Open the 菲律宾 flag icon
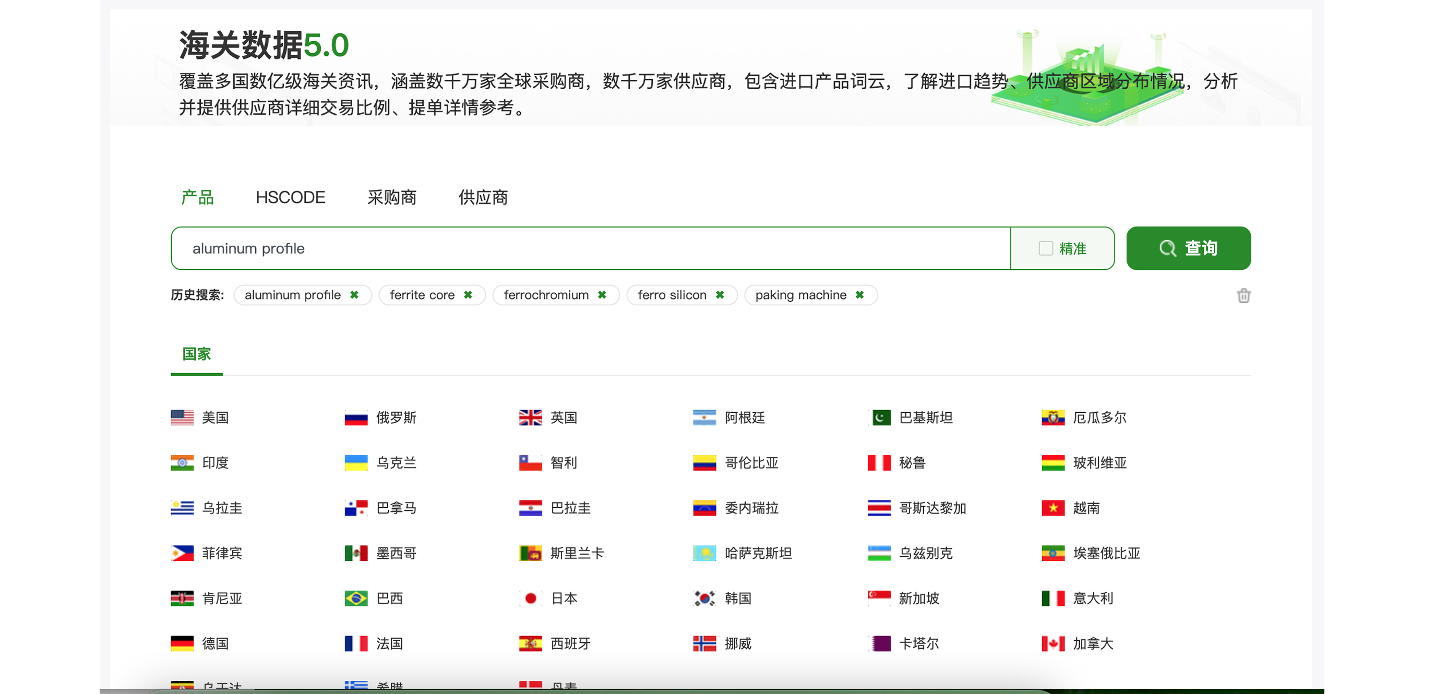Screen dimensions: 1447x694 [182, 553]
